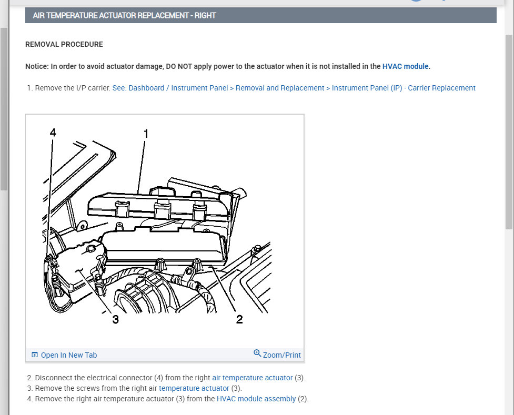
Task: Open the air temperature actuator link in step 2
Action: tap(252, 378)
